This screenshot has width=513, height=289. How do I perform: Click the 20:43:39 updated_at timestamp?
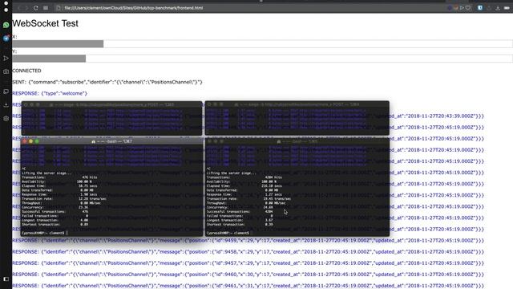click(x=440, y=116)
